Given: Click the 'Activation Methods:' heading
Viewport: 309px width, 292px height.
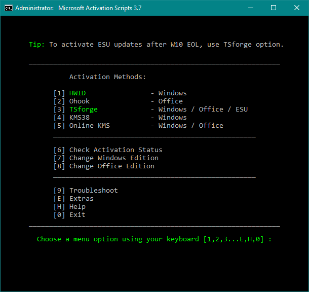Looking at the screenshot, I should 107,77.
